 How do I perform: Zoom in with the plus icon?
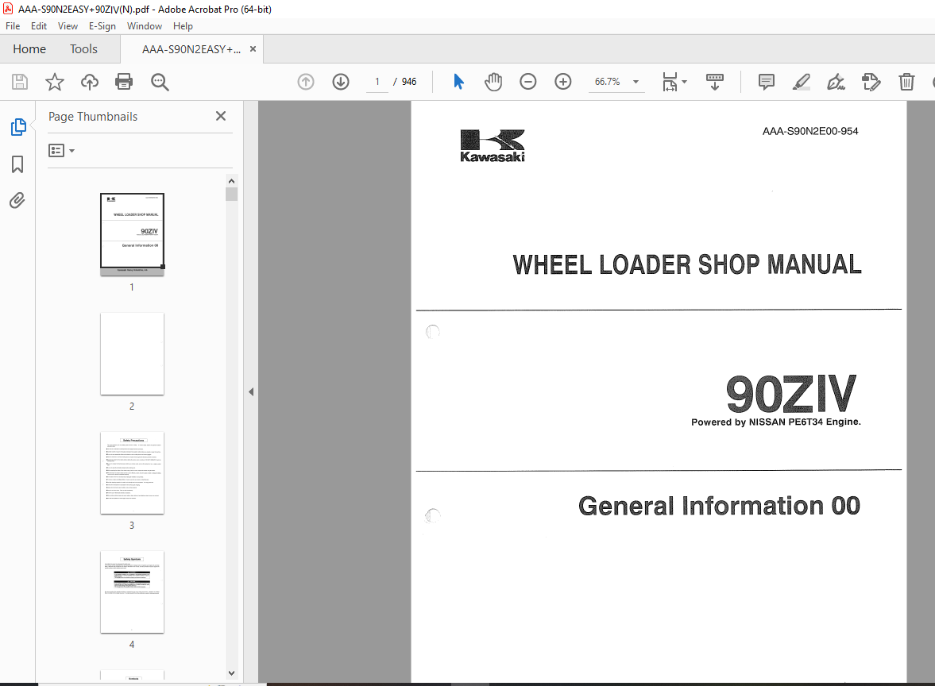tap(563, 82)
